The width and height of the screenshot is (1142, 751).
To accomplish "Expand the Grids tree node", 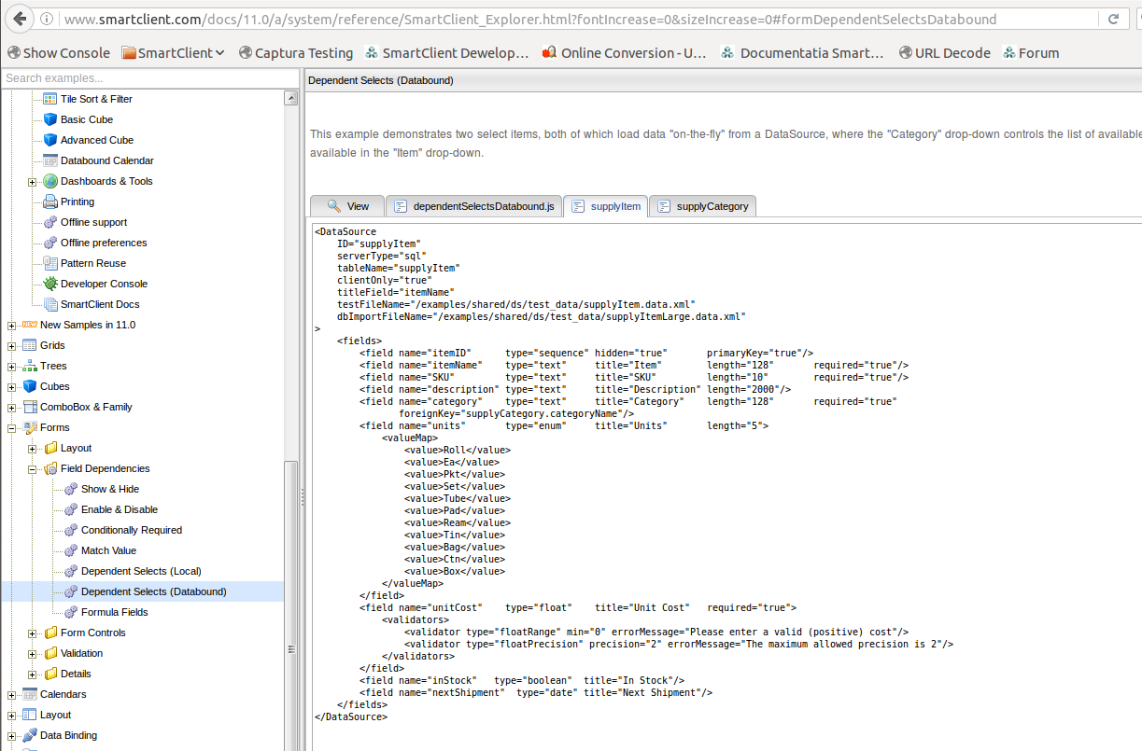I will 11,345.
